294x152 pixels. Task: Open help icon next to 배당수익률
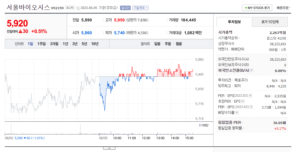click(x=237, y=112)
